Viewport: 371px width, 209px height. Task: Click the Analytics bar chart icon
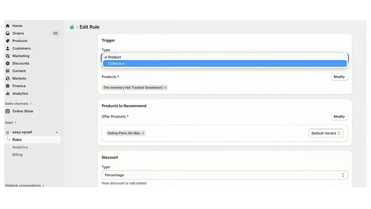pyautogui.click(x=7, y=93)
